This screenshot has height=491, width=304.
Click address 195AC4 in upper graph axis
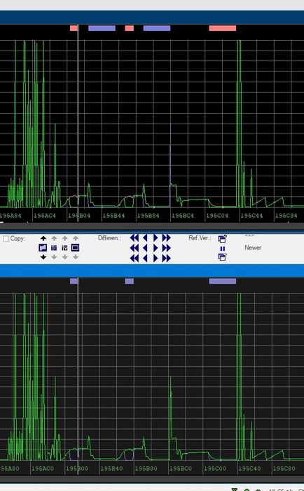tap(45, 216)
